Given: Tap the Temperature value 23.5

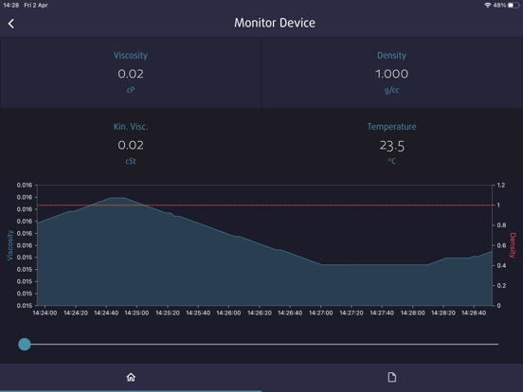Looking at the screenshot, I should [x=392, y=146].
